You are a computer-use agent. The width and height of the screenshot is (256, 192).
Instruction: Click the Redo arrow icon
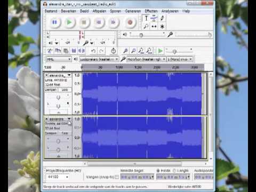(x=101, y=51)
